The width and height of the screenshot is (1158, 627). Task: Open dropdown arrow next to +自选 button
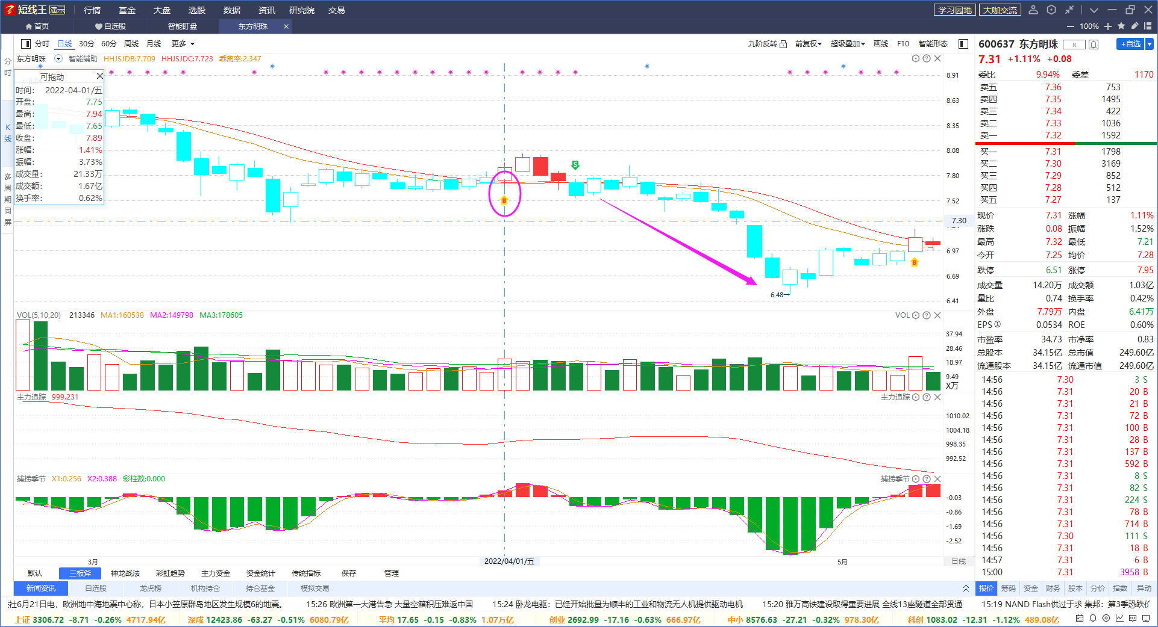(x=1150, y=44)
